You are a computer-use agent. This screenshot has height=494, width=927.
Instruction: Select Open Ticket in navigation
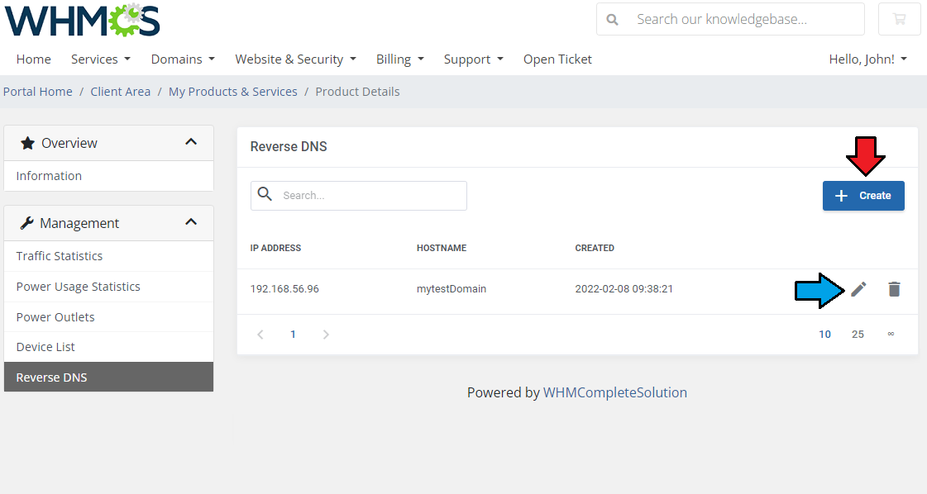(557, 59)
